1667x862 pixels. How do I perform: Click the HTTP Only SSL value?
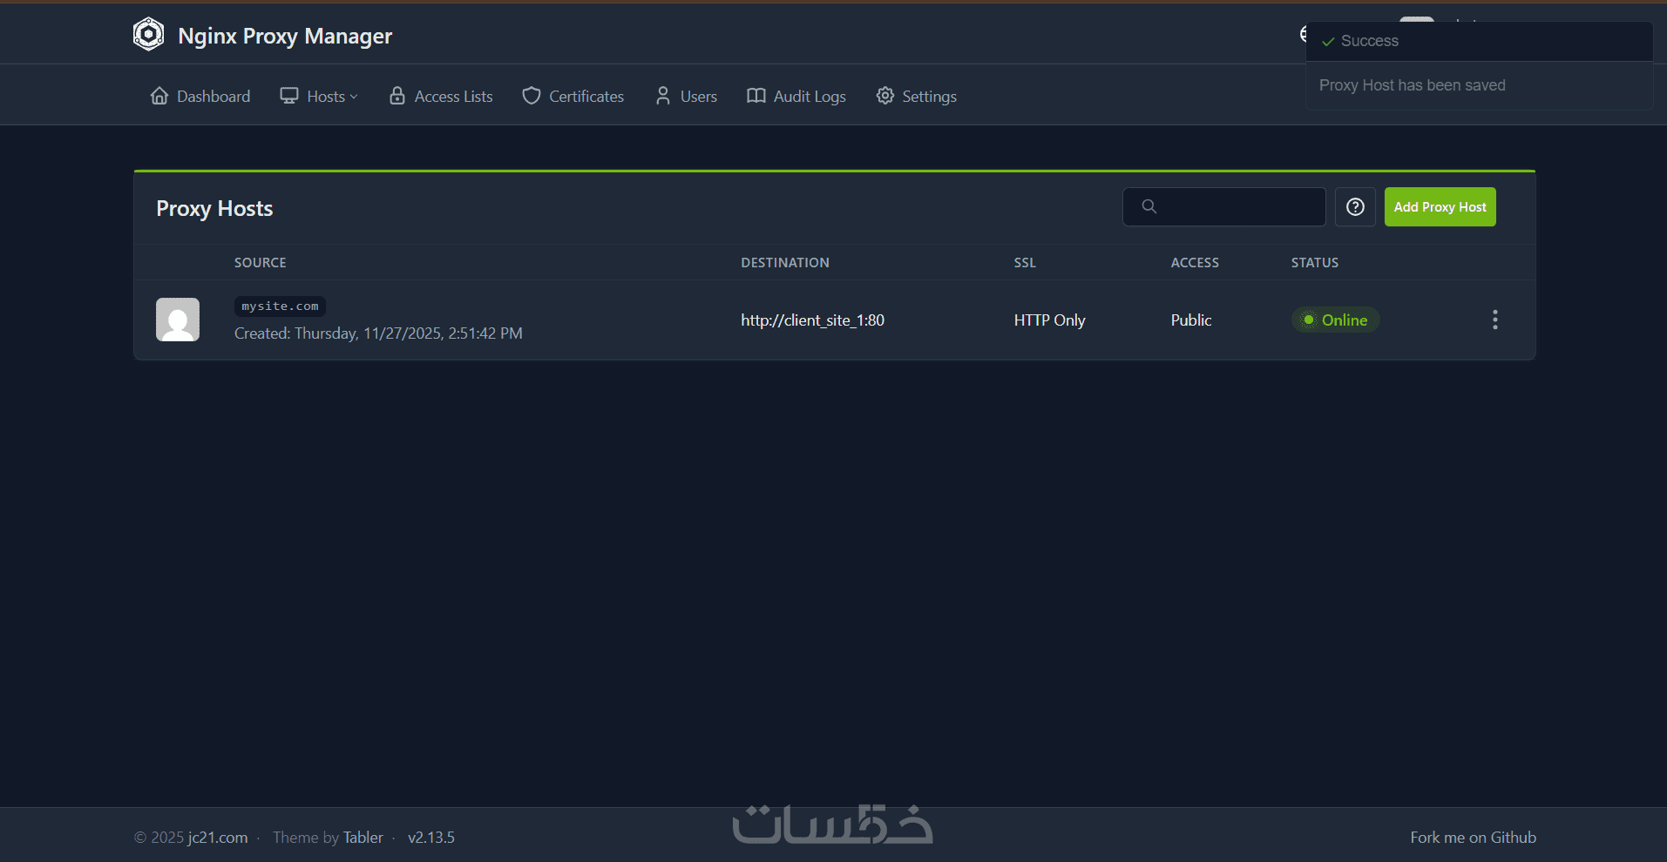[1049, 320]
